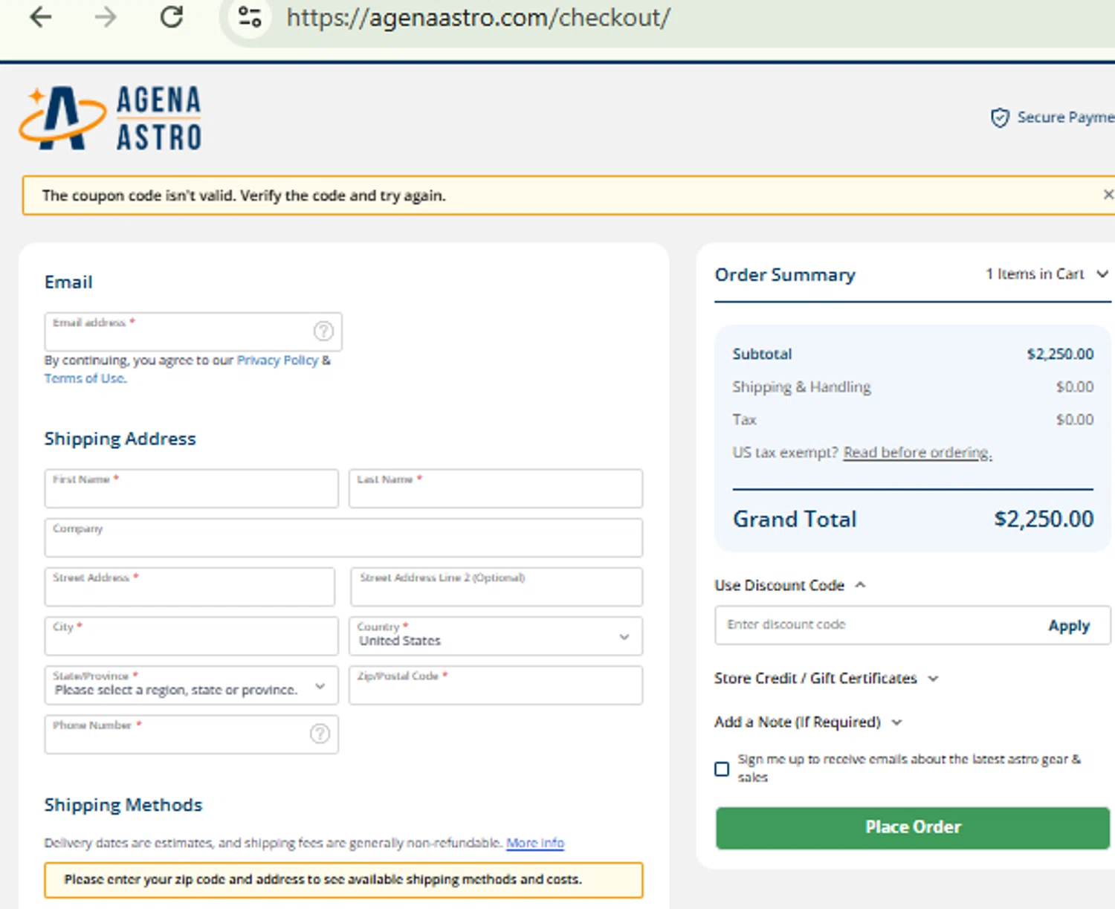Click the Company field
The width and height of the screenshot is (1115, 909).
pos(343,537)
